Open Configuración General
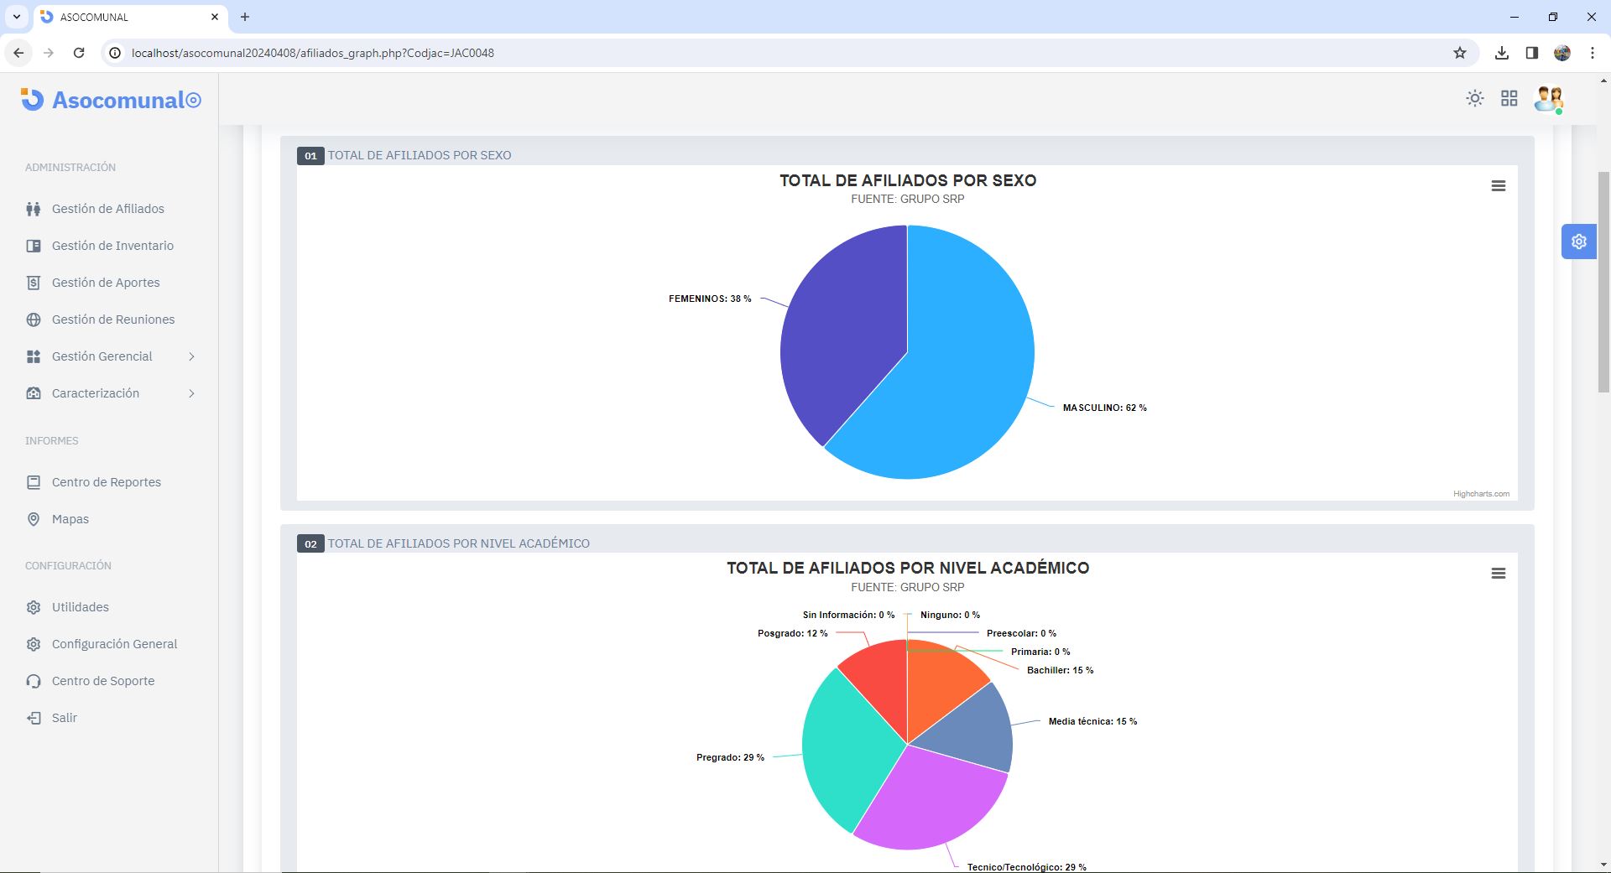Image resolution: width=1611 pixels, height=873 pixels. (x=114, y=644)
